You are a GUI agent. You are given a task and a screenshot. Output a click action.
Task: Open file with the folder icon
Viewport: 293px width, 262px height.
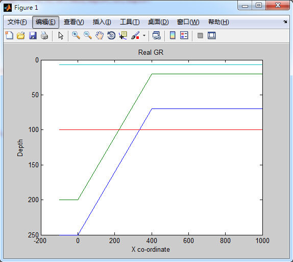pyautogui.click(x=21, y=35)
